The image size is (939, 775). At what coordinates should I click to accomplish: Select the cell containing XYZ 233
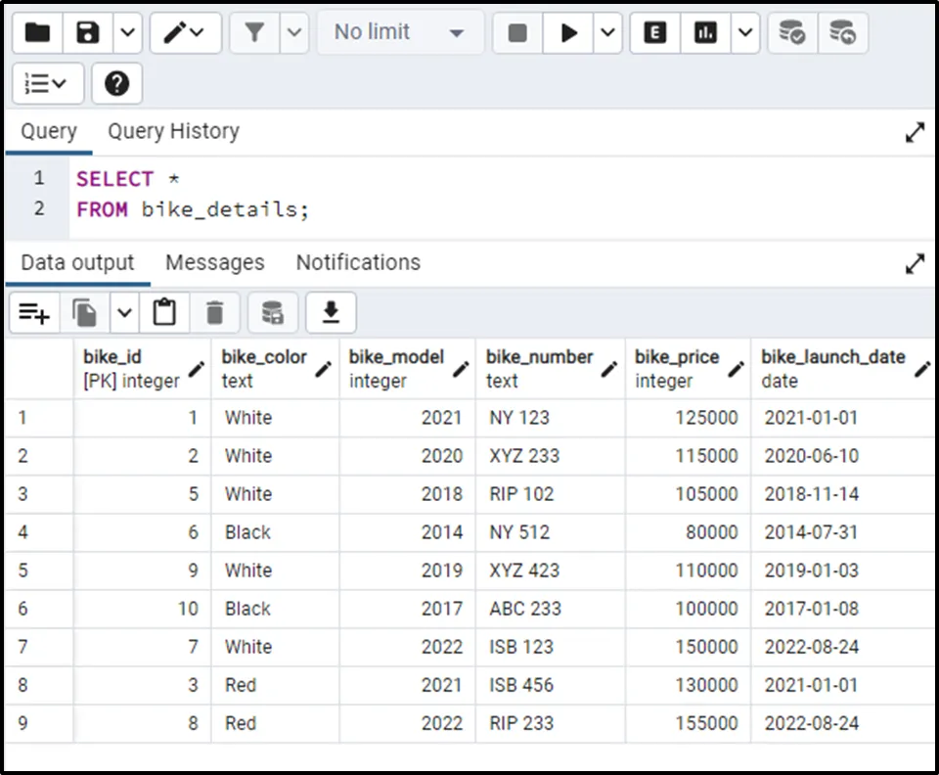(x=523, y=456)
